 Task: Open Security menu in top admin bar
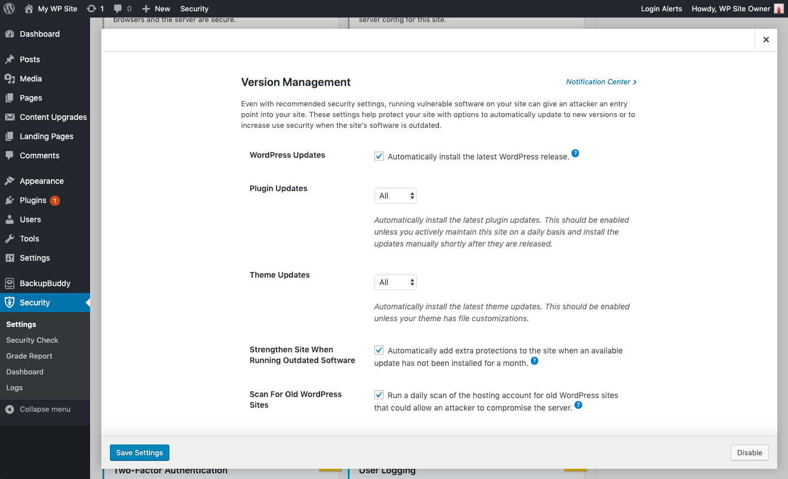pos(194,8)
